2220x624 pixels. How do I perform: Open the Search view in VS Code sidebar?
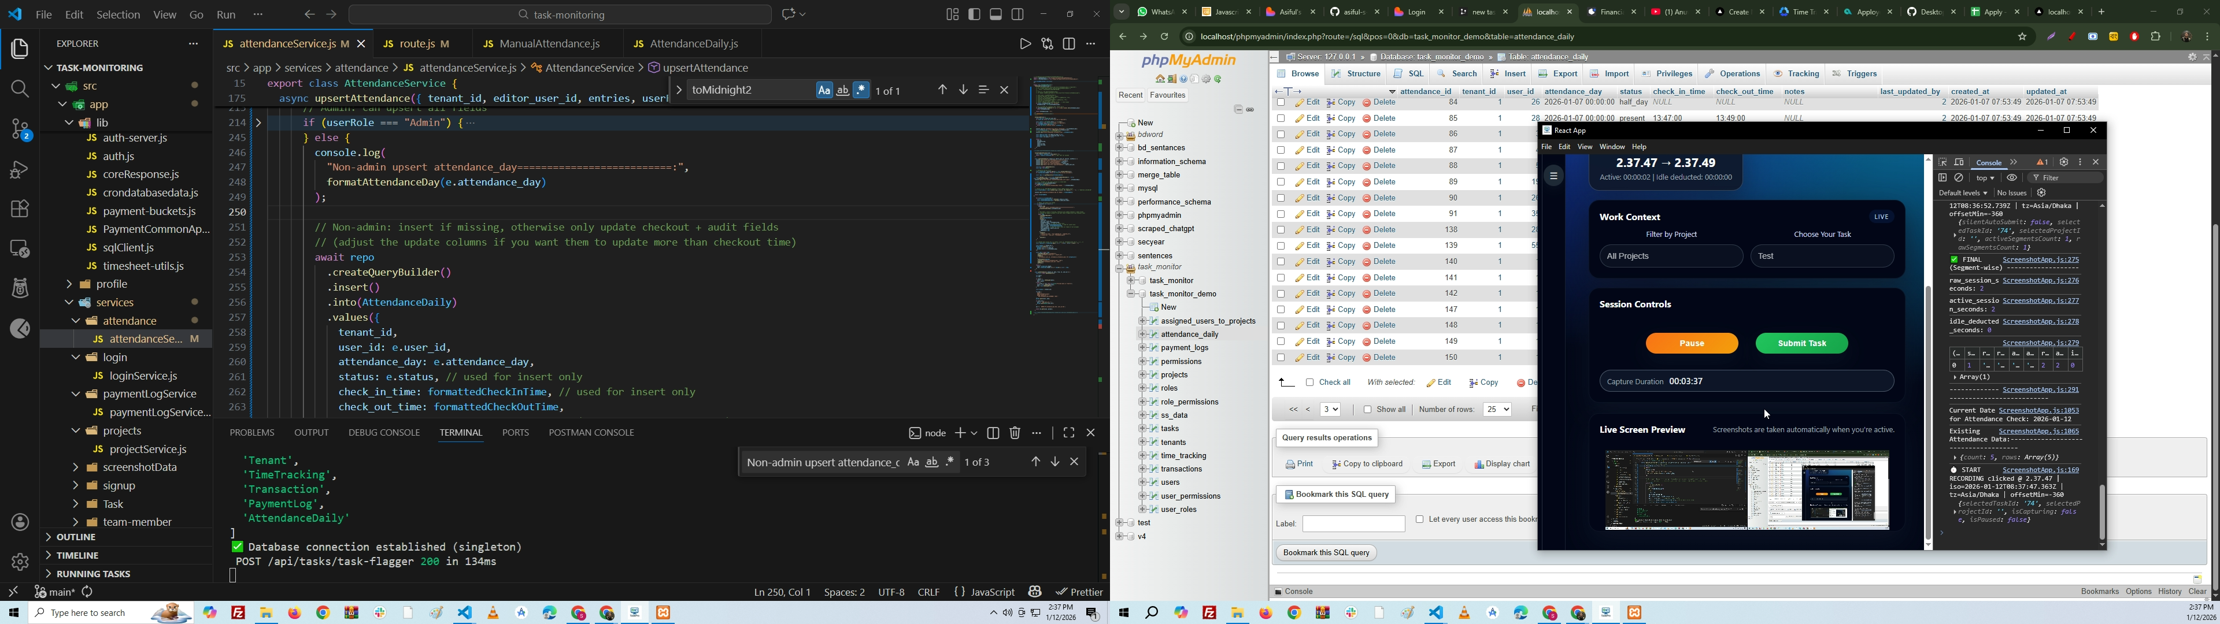coord(20,89)
